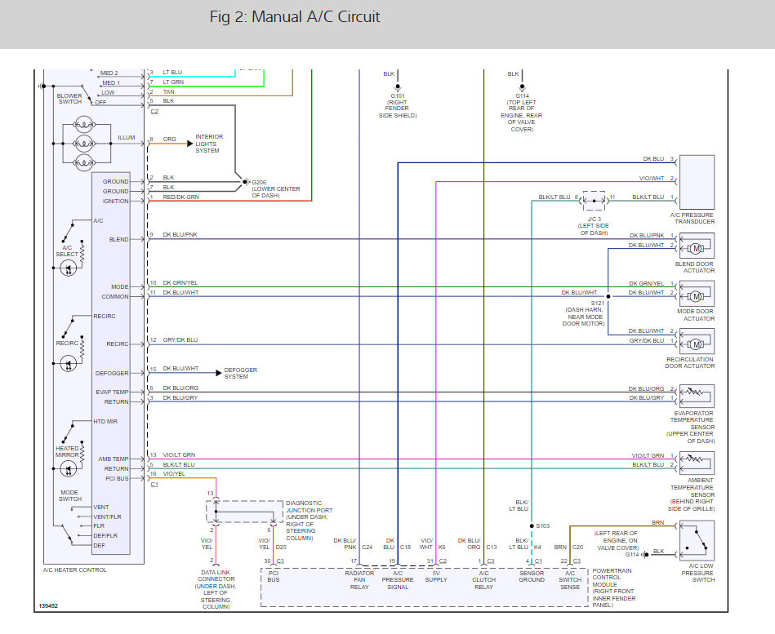This screenshot has width=775, height=634.
Task: Click the middle illumination lamp symbol
Action: coord(83,144)
